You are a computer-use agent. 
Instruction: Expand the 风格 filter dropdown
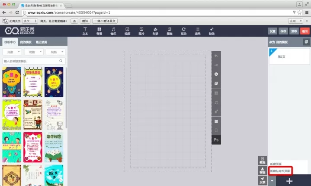pyautogui.click(x=55, y=52)
